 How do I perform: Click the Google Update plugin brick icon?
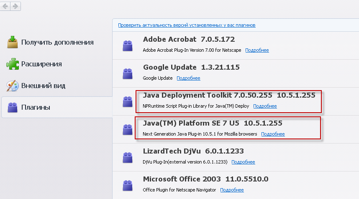(128, 73)
